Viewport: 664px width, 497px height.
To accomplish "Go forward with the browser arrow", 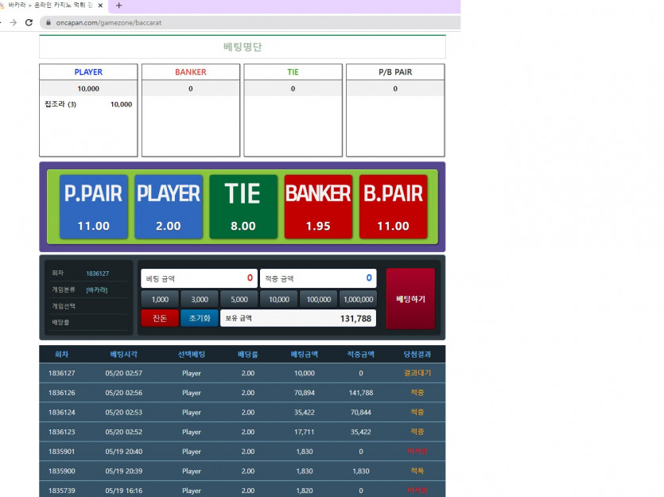I will click(14, 22).
